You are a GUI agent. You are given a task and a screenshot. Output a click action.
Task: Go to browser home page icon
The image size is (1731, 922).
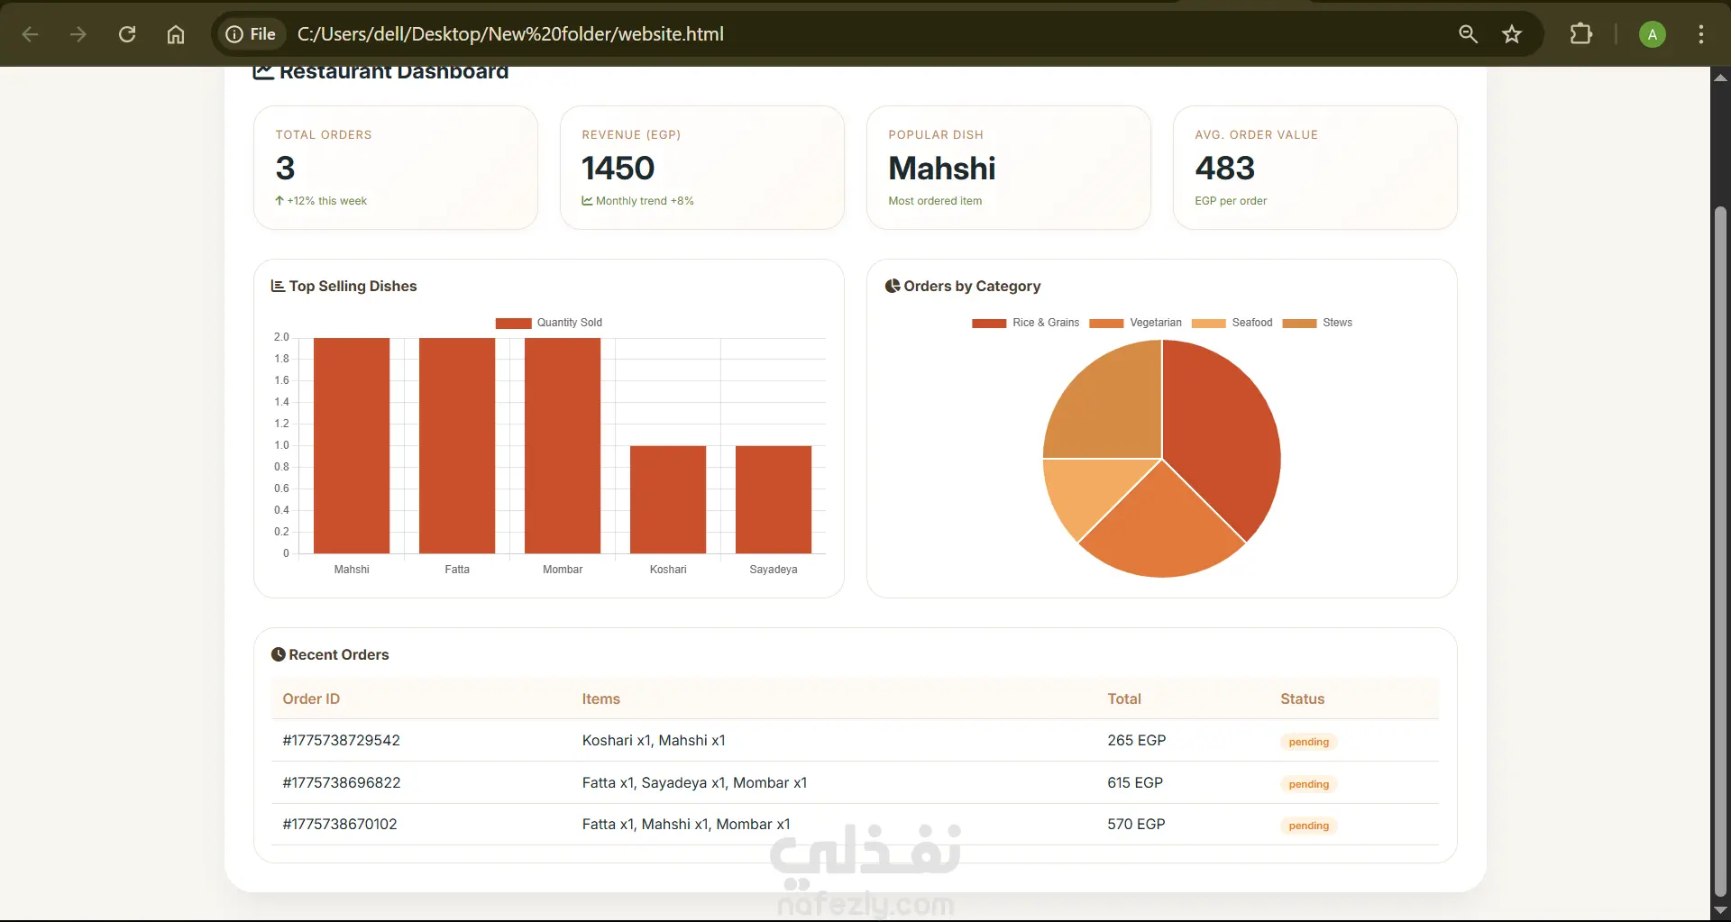click(x=176, y=34)
